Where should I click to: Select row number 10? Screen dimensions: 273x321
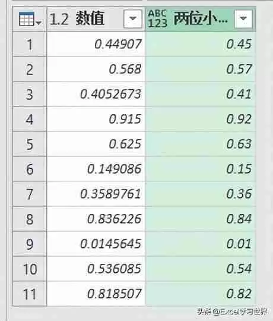[x=30, y=269]
